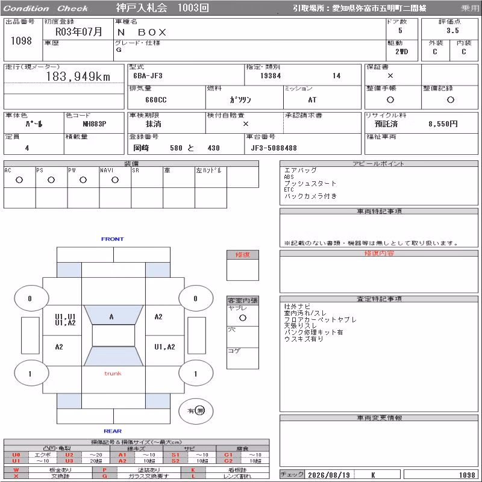Click the × mark under 検付自賠責
482x482 pixels.
pyautogui.click(x=246, y=124)
